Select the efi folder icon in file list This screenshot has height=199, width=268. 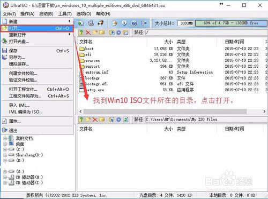tap(82, 54)
